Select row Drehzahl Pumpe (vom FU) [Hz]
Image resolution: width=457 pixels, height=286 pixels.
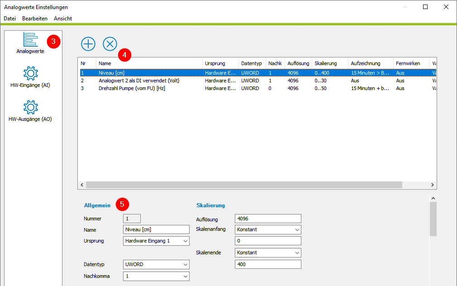[258, 88]
